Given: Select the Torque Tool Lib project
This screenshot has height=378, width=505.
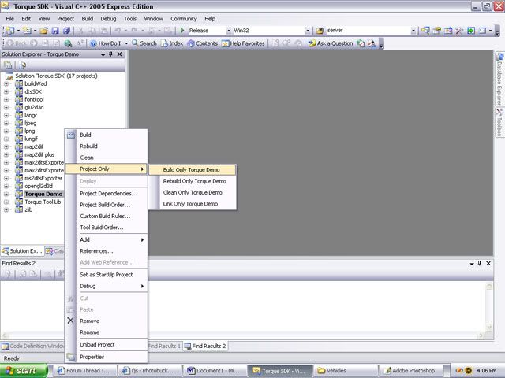Looking at the screenshot, I should tap(43, 202).
